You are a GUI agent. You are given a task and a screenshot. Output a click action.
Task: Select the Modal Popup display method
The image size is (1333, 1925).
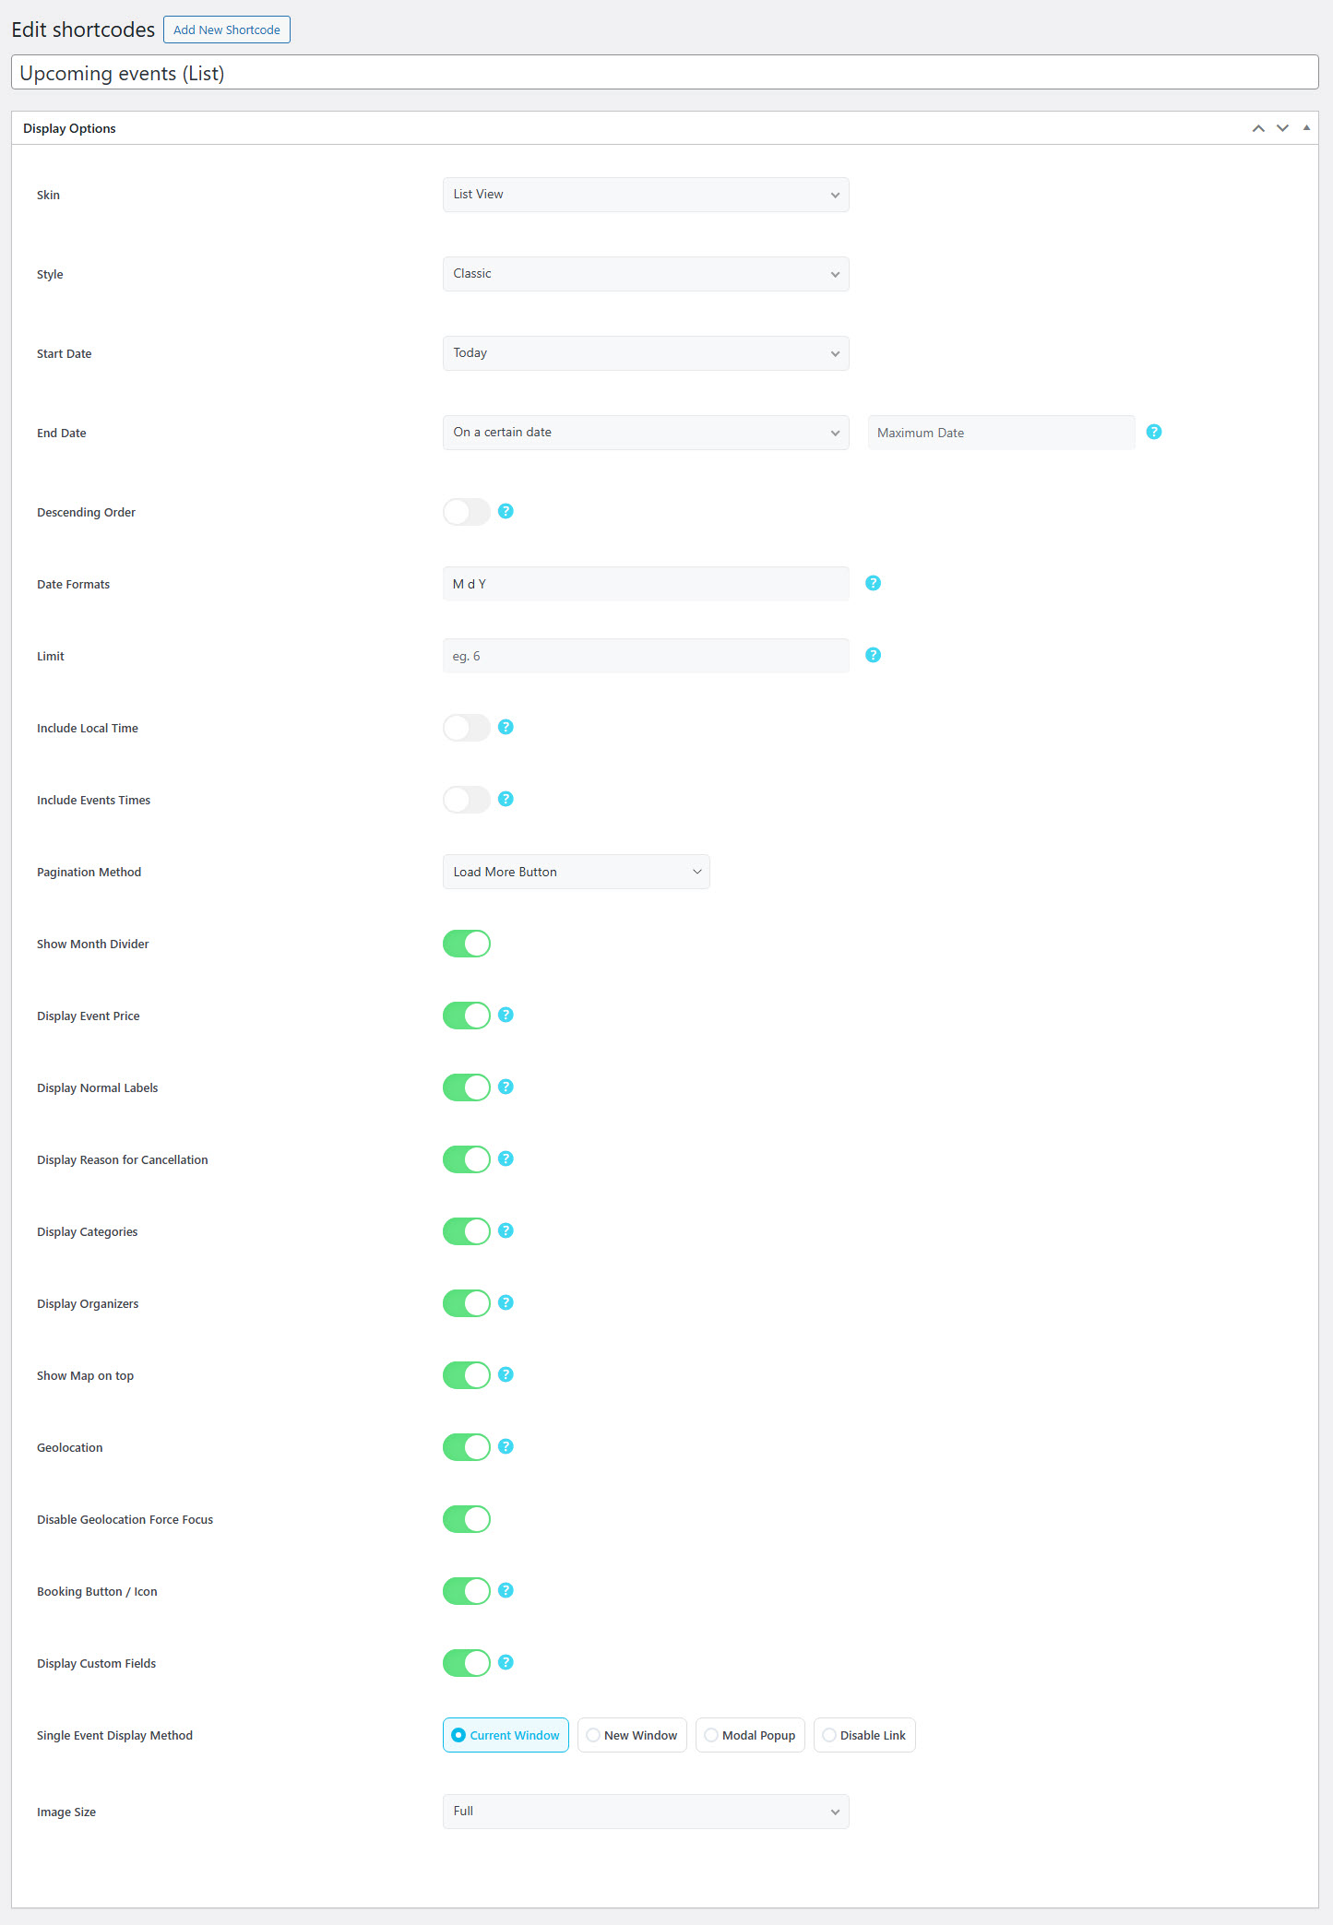750,1735
